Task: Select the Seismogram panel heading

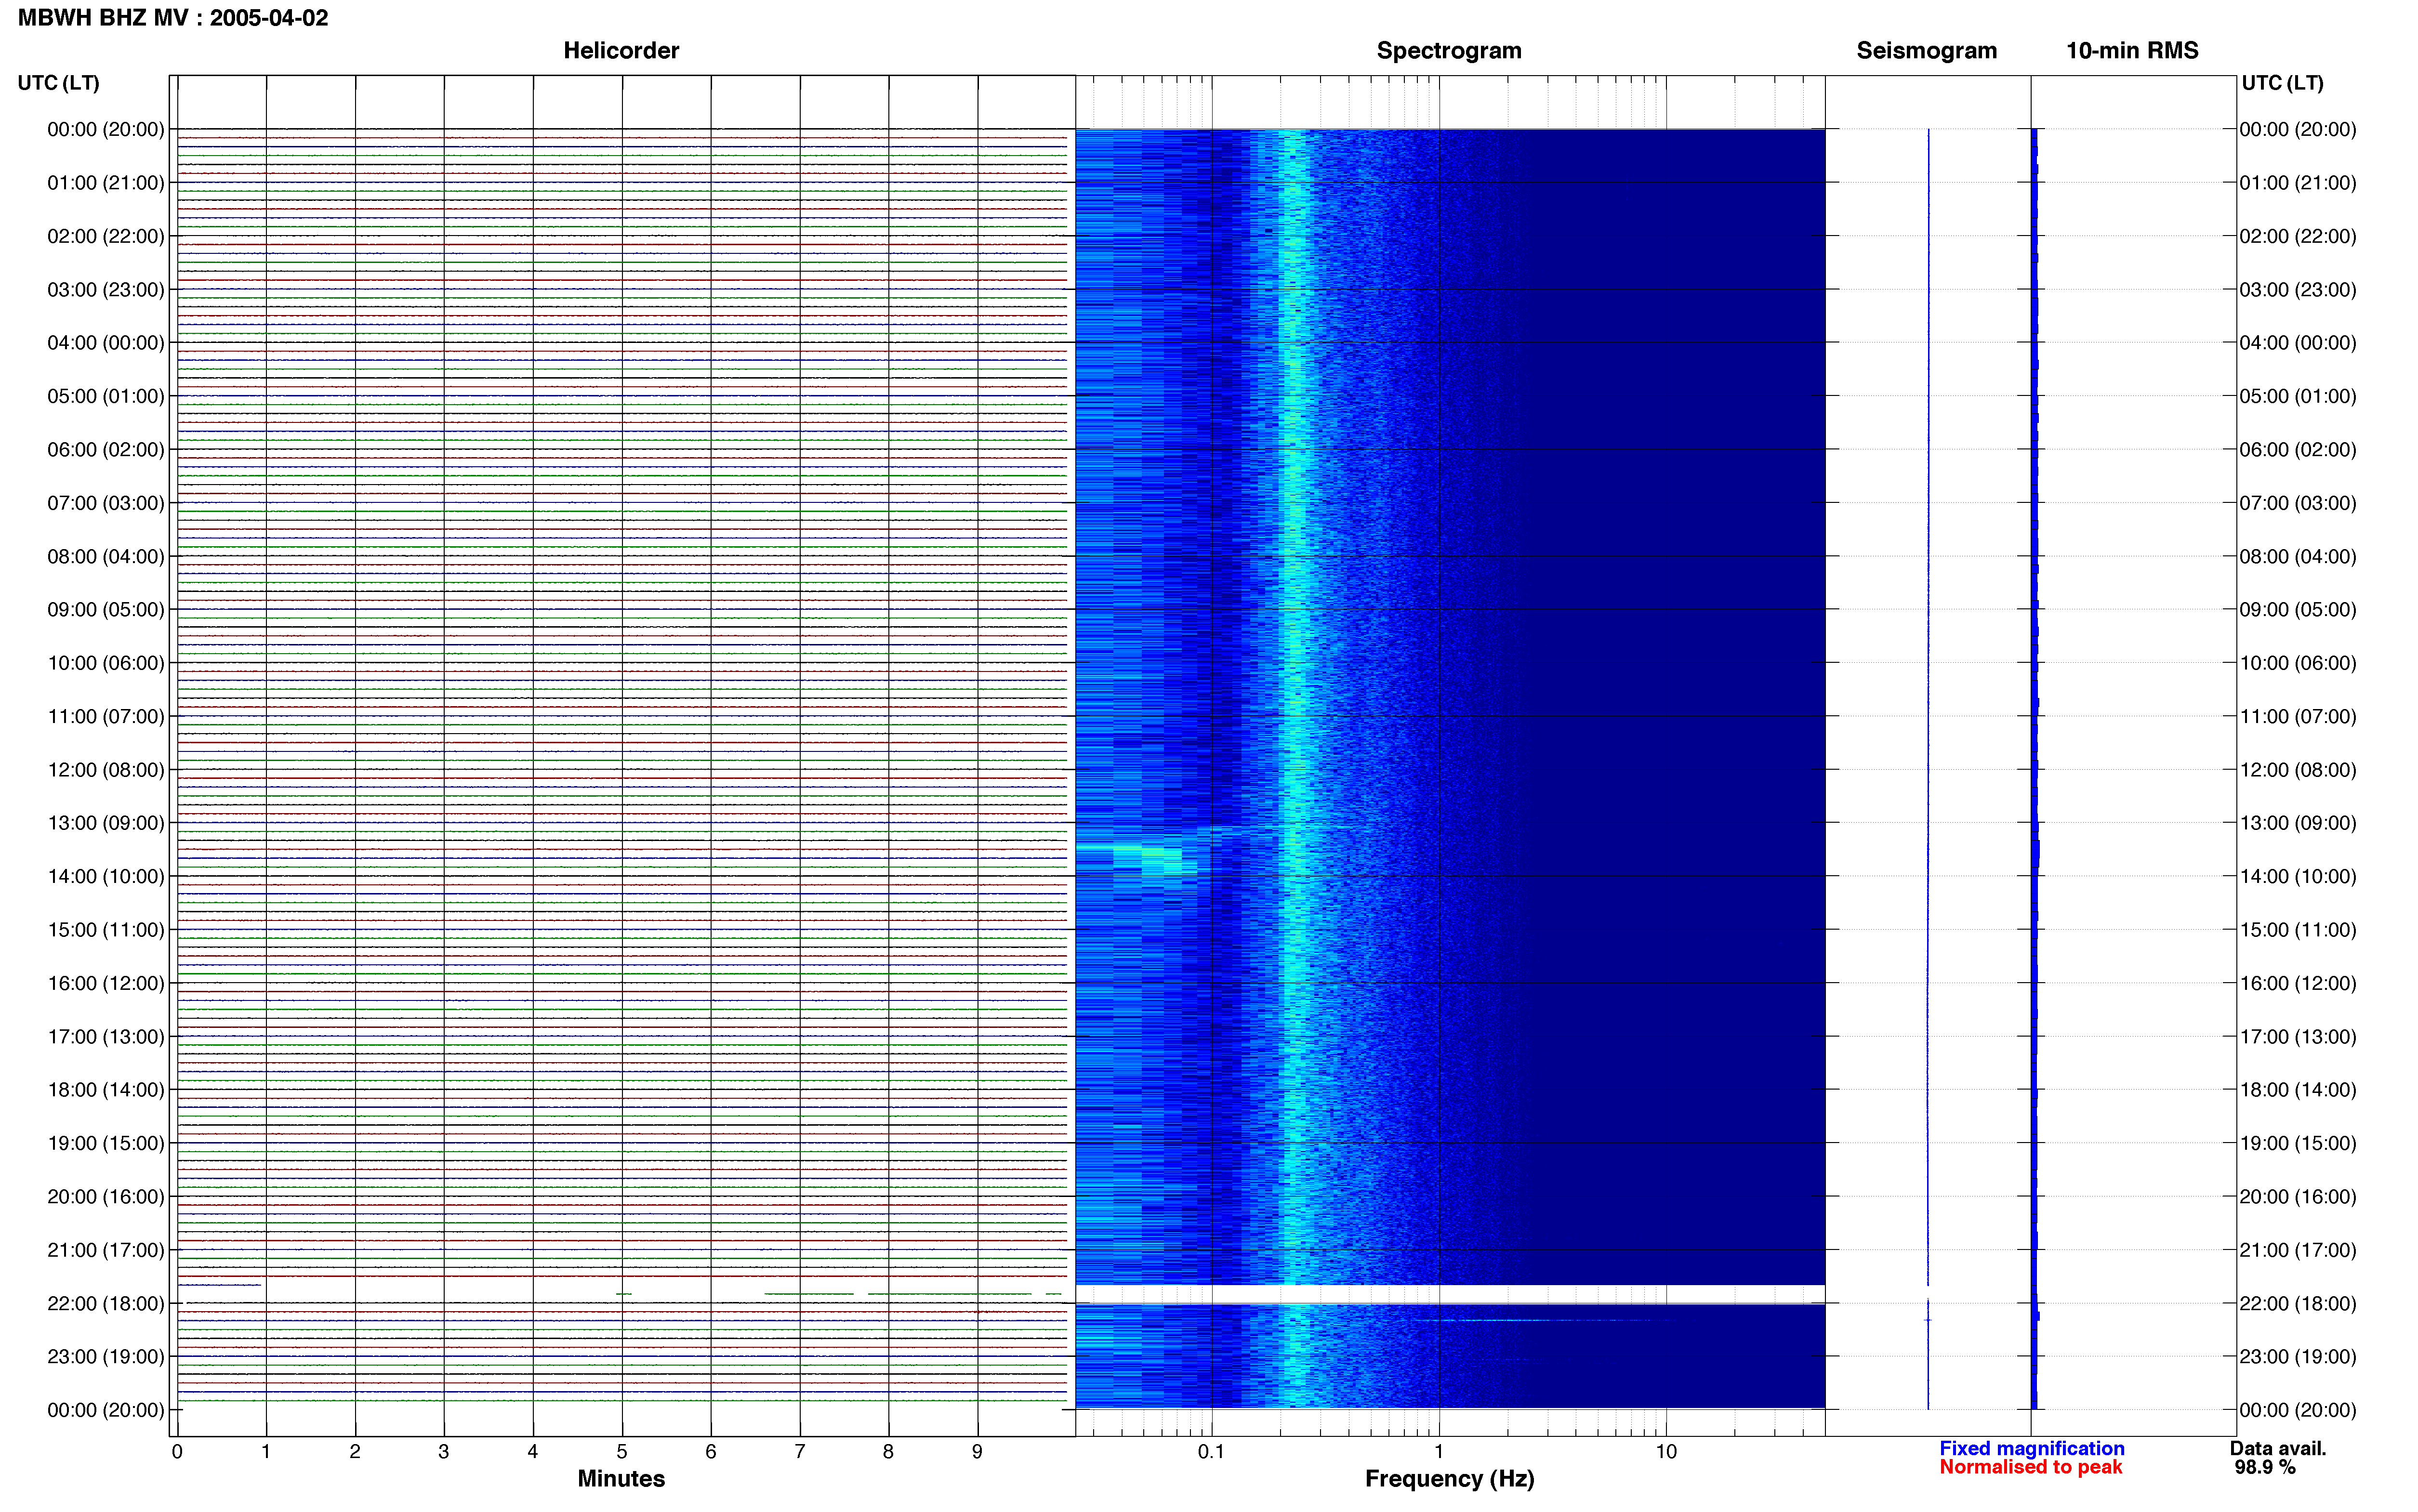Action: click(x=1926, y=51)
